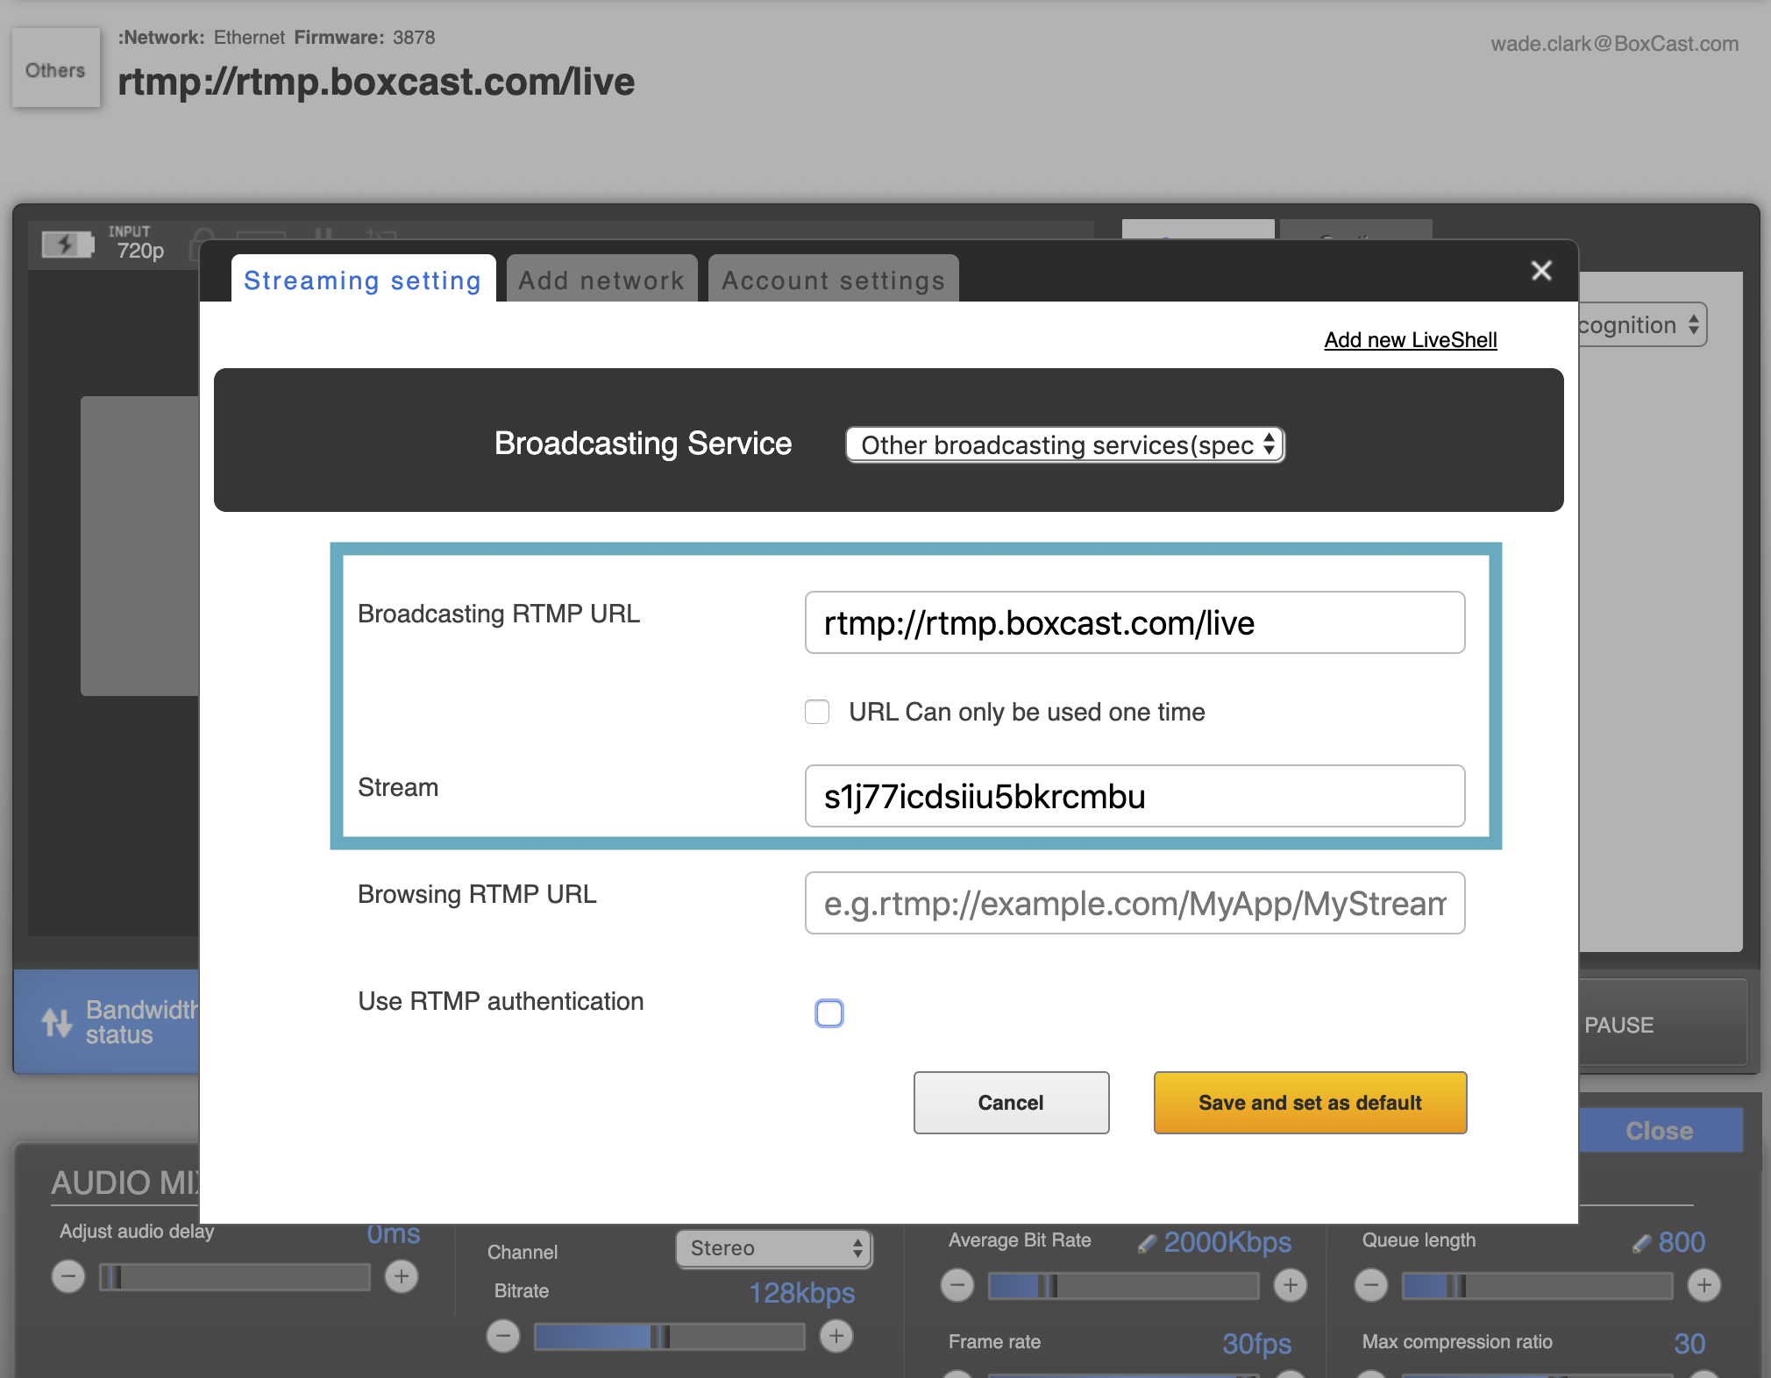Image resolution: width=1771 pixels, height=1378 pixels.
Task: Click the Browsing RTMP URL field
Action: 1134,903
